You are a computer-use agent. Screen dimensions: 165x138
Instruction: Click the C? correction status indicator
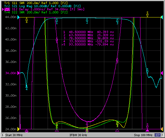pos(158,135)
